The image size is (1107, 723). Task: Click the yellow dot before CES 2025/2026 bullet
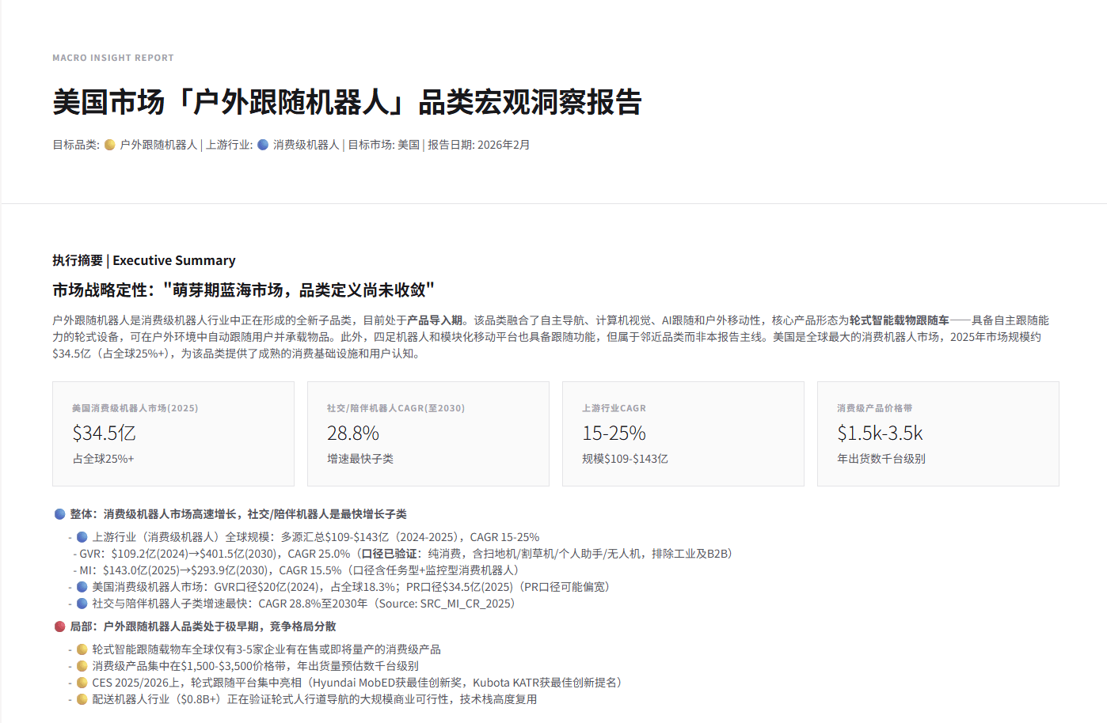(82, 683)
